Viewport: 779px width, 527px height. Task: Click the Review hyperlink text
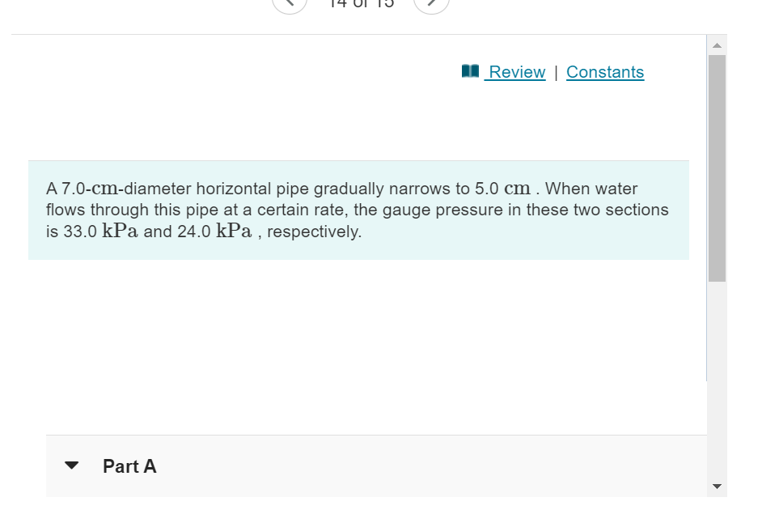516,71
